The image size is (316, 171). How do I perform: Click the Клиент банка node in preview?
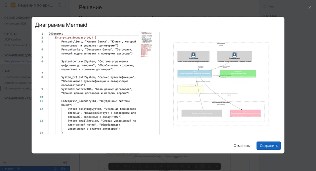pos(194,57)
